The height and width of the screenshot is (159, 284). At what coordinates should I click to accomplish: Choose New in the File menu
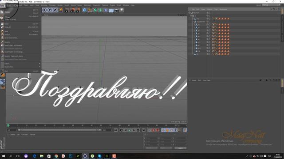[21, 12]
